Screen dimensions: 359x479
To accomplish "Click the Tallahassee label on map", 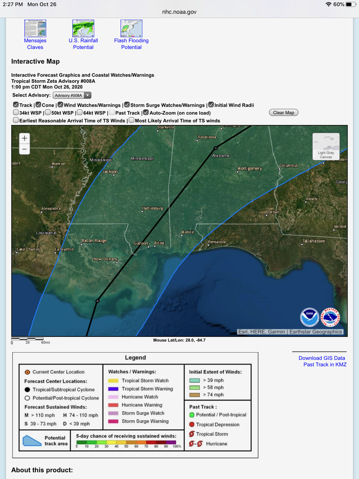I will 314,241.
